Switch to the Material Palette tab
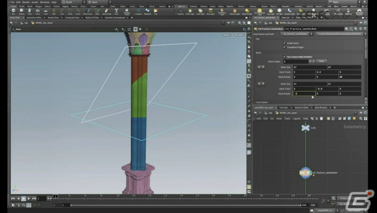Screen dimensions: 377x213 coord(302,107)
